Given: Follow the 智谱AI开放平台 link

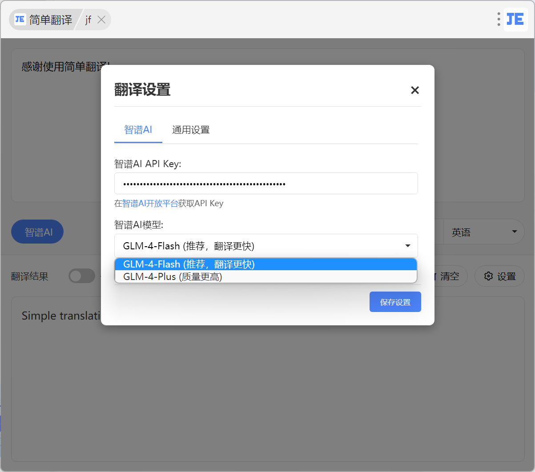Looking at the screenshot, I should 150,204.
